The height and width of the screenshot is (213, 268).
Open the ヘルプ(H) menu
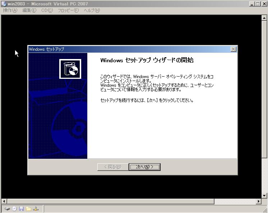pyautogui.click(x=92, y=10)
